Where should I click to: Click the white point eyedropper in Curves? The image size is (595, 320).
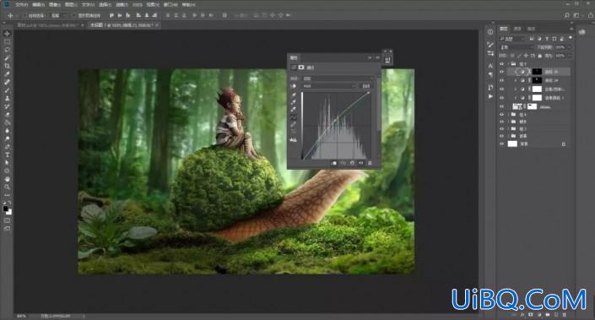click(x=294, y=109)
